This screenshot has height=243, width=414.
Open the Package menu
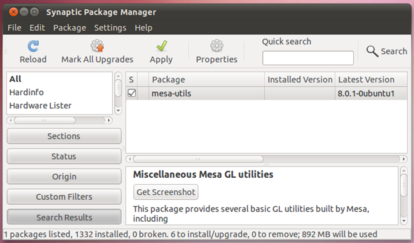click(x=70, y=28)
